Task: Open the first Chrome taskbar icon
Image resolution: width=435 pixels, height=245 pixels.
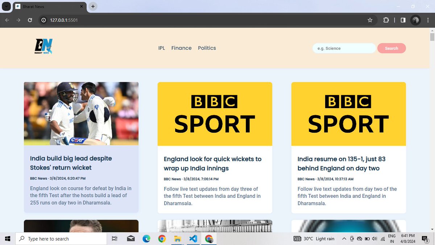Action: tap(162, 238)
